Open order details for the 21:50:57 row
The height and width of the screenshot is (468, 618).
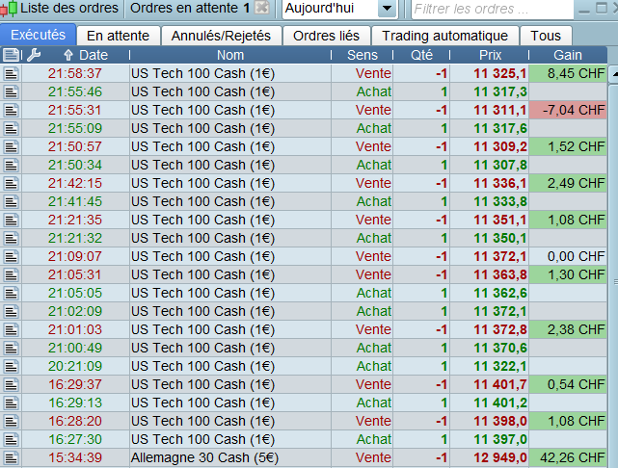tap(11, 146)
